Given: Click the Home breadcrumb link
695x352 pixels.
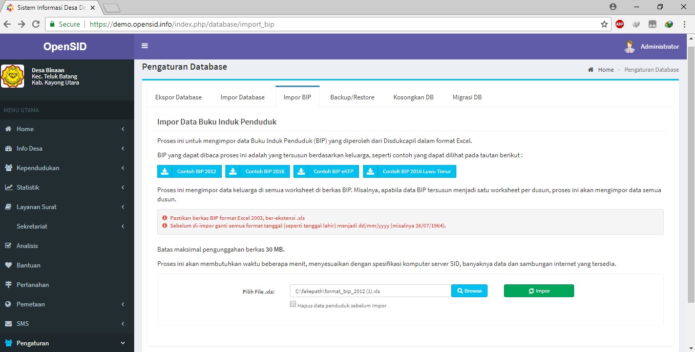Looking at the screenshot, I should click(606, 70).
